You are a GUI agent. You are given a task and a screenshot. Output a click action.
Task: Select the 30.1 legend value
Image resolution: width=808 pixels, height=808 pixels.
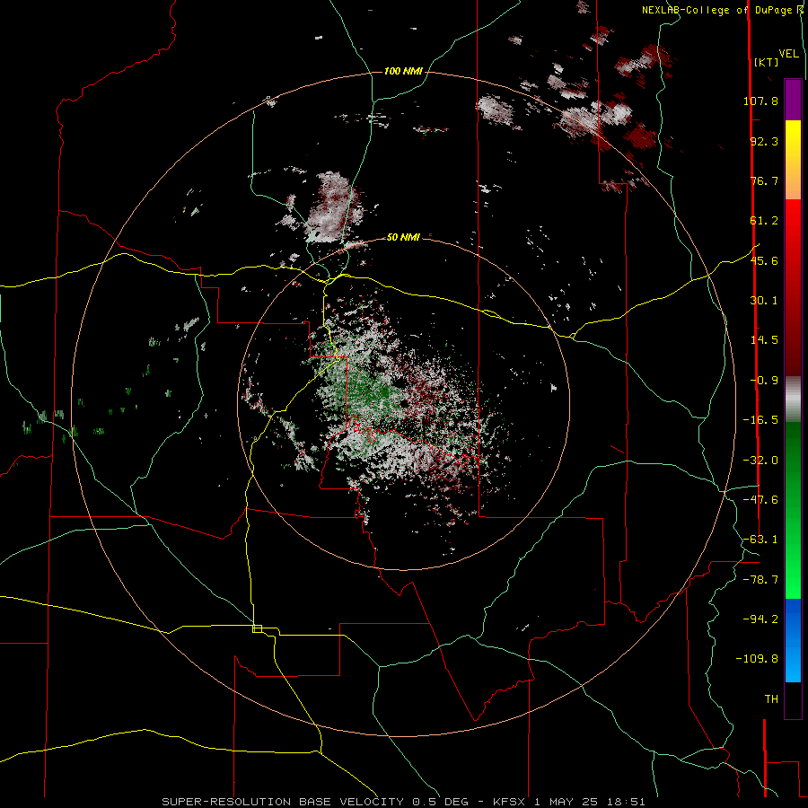tap(764, 301)
